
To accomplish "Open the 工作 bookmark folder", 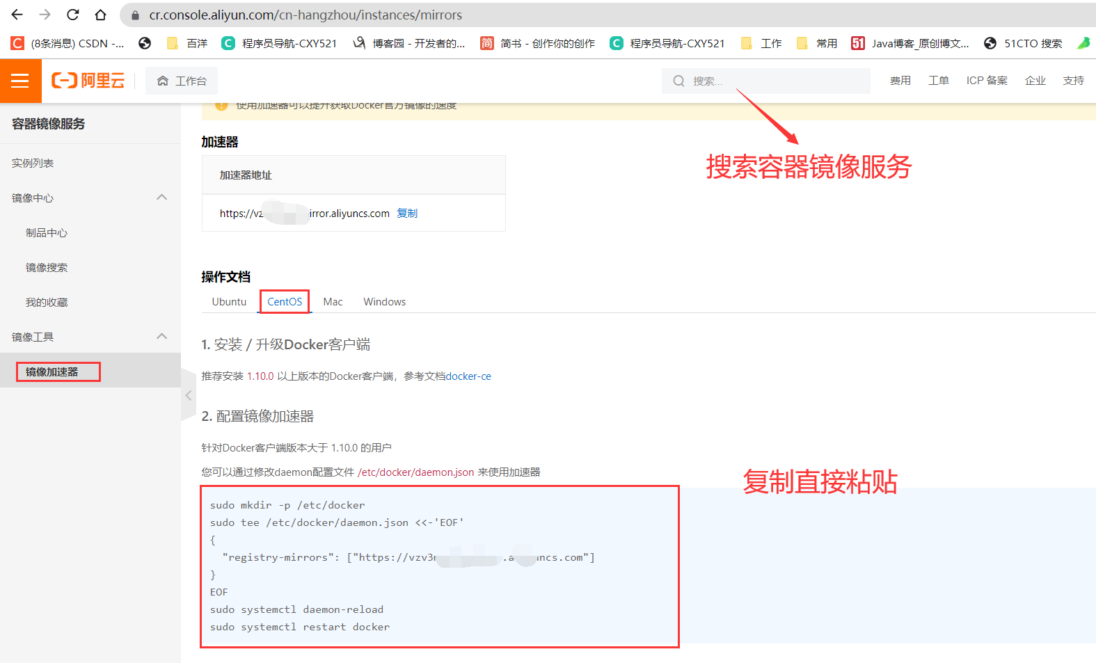I will tap(761, 43).
